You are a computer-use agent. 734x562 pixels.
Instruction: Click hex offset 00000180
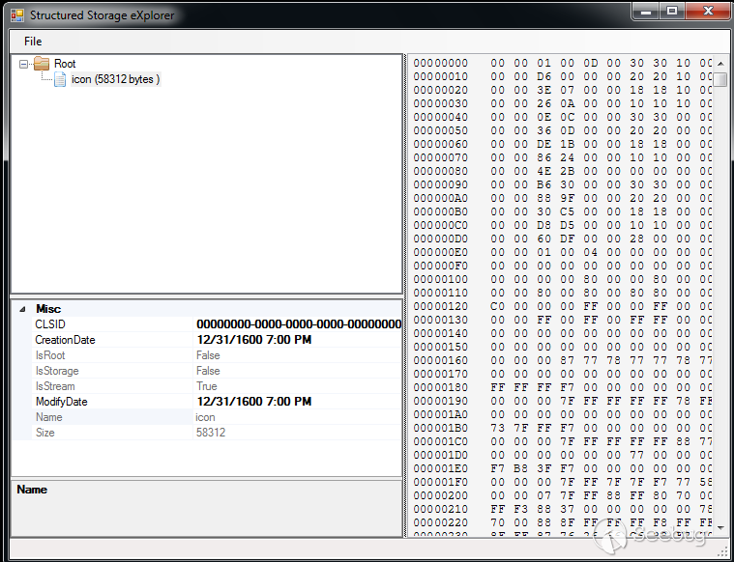click(x=440, y=387)
